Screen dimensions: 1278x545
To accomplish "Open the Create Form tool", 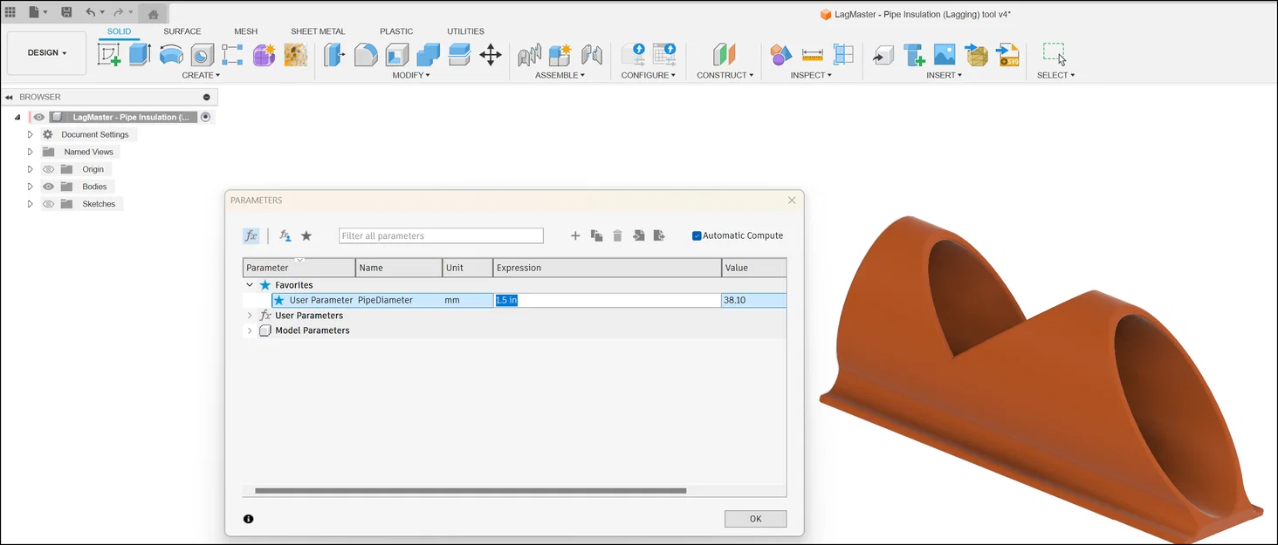I will 264,55.
